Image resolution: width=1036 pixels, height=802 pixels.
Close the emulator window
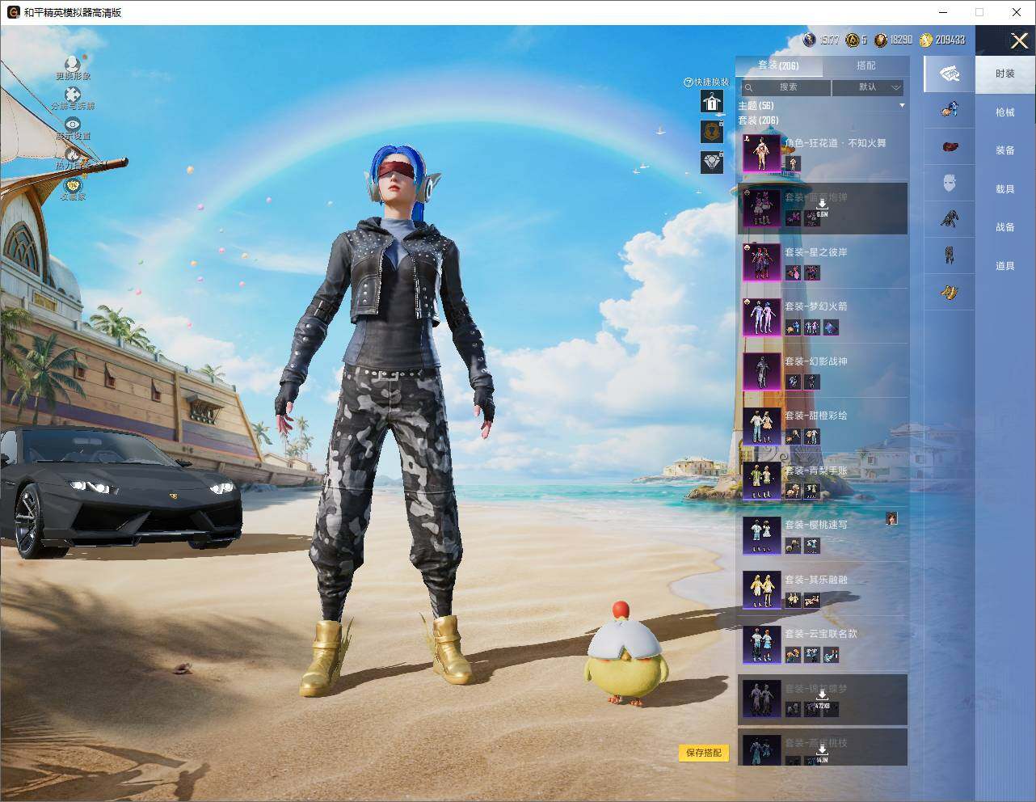(x=1017, y=12)
